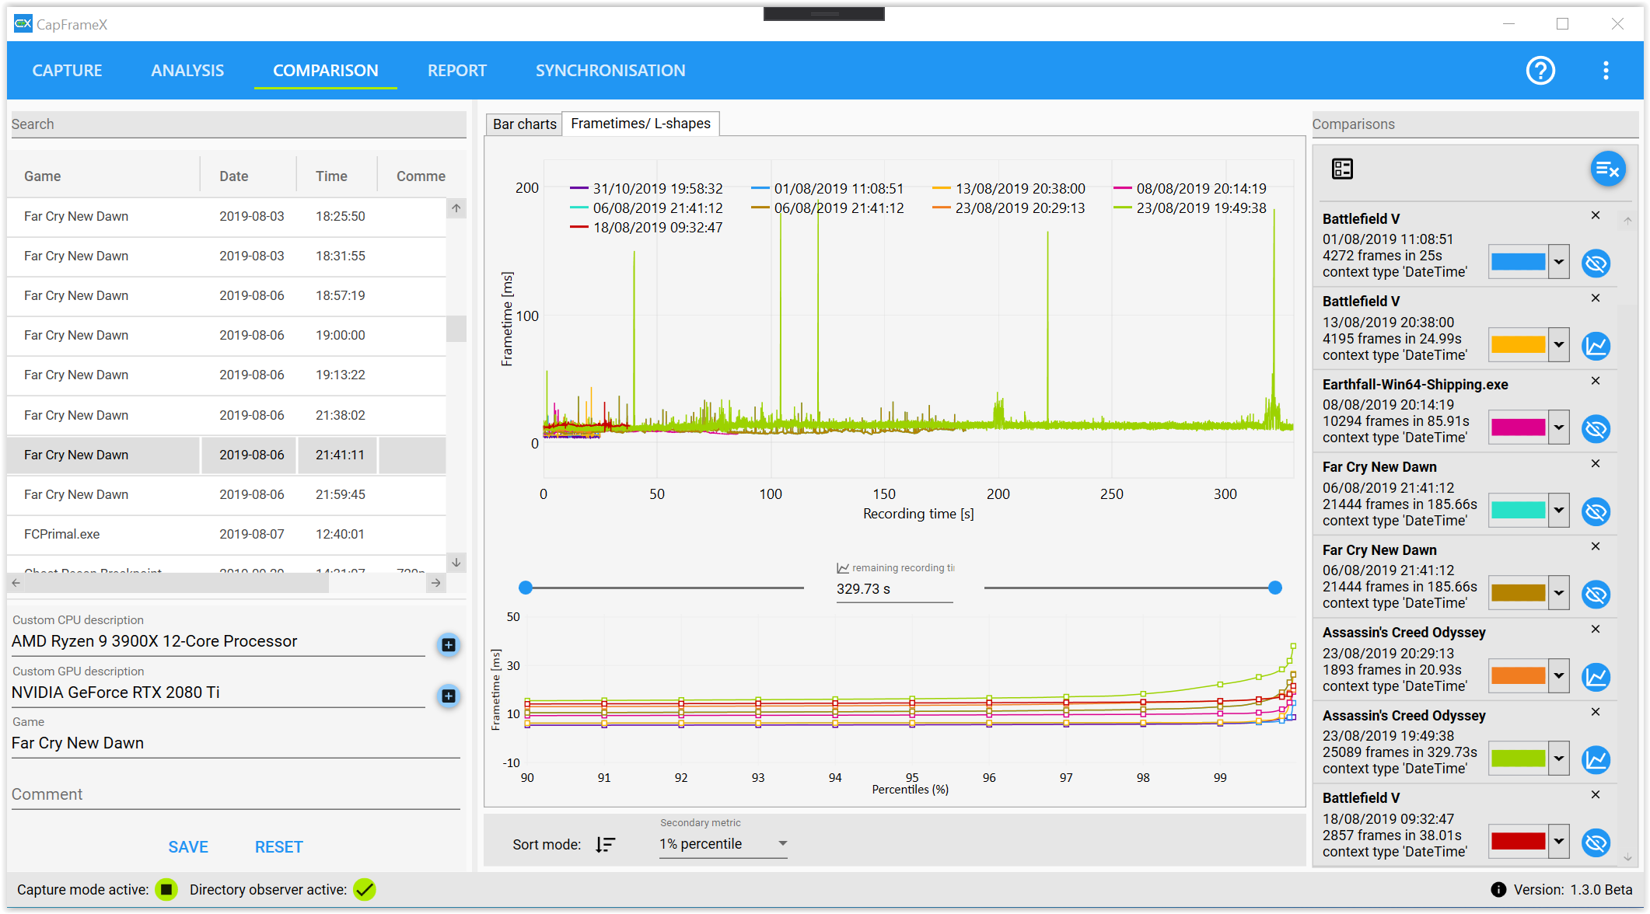This screenshot has height=914, width=1650.
Task: Open the three-dot overflow menu
Action: pos(1606,71)
